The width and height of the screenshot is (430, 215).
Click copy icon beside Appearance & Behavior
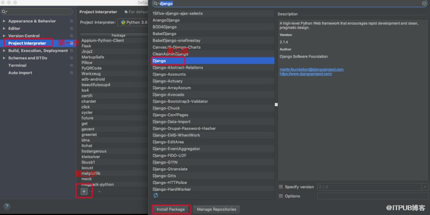tap(72, 21)
